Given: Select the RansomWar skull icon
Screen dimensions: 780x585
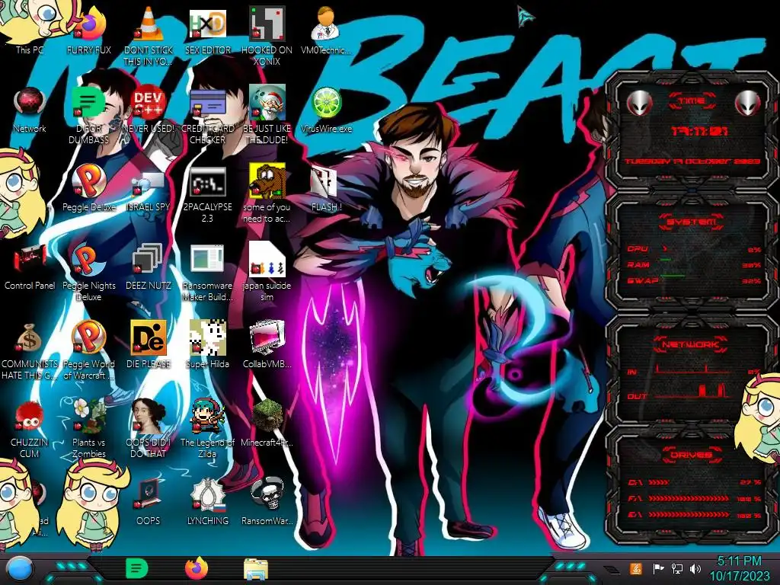Looking at the screenshot, I should point(267,501).
